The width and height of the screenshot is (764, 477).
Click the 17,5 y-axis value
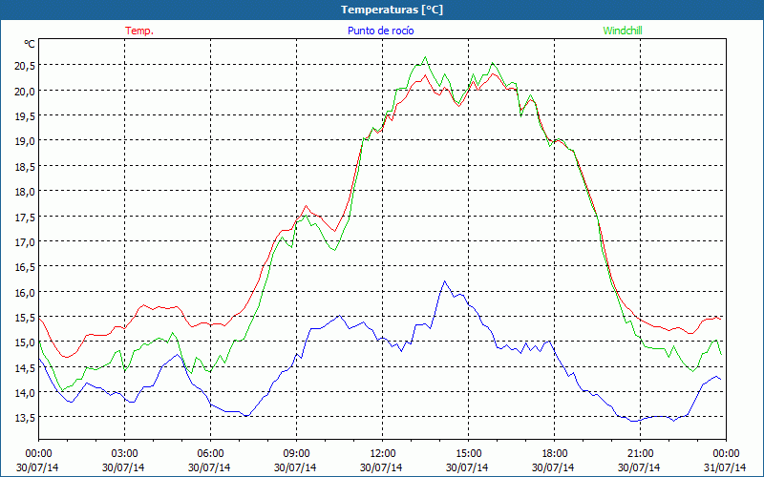25,217
